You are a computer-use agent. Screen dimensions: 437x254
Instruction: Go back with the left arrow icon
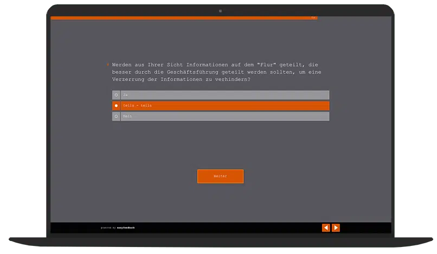click(326, 228)
